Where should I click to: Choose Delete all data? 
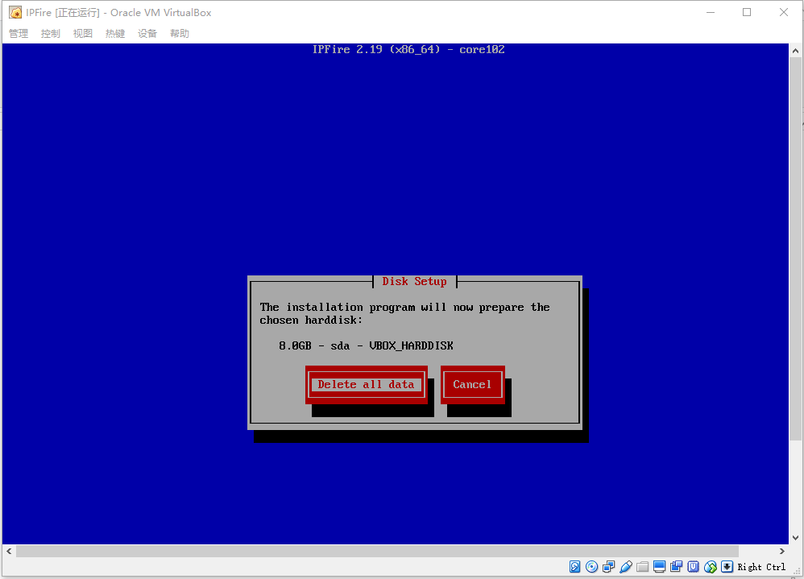pos(366,384)
